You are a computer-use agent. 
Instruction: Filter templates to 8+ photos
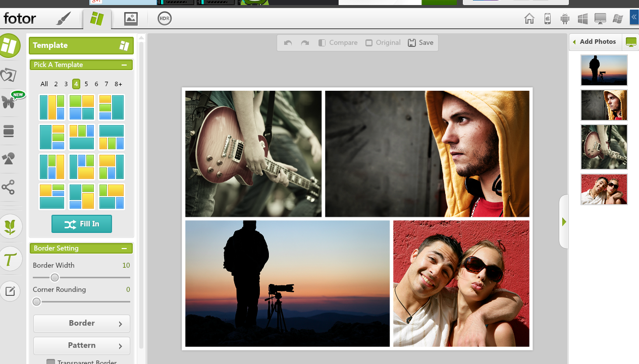[x=118, y=84]
